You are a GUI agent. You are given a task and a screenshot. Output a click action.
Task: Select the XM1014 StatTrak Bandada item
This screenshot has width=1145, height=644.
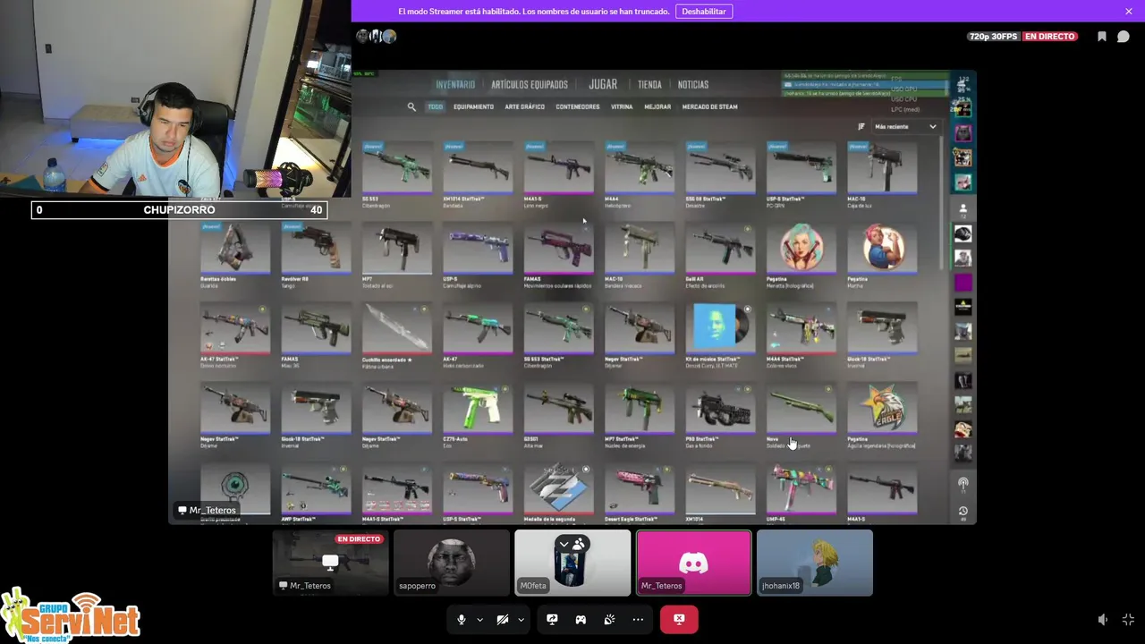[x=478, y=173]
